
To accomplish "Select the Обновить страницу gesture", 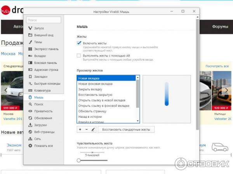I will coord(106,111).
